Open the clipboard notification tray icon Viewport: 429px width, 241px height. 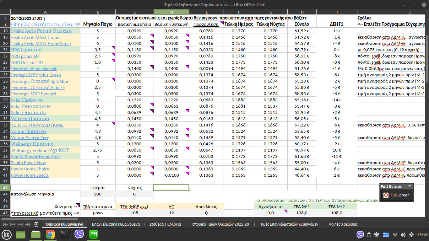pos(369,235)
